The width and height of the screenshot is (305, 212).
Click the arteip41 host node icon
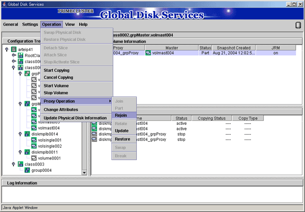coord(14,50)
